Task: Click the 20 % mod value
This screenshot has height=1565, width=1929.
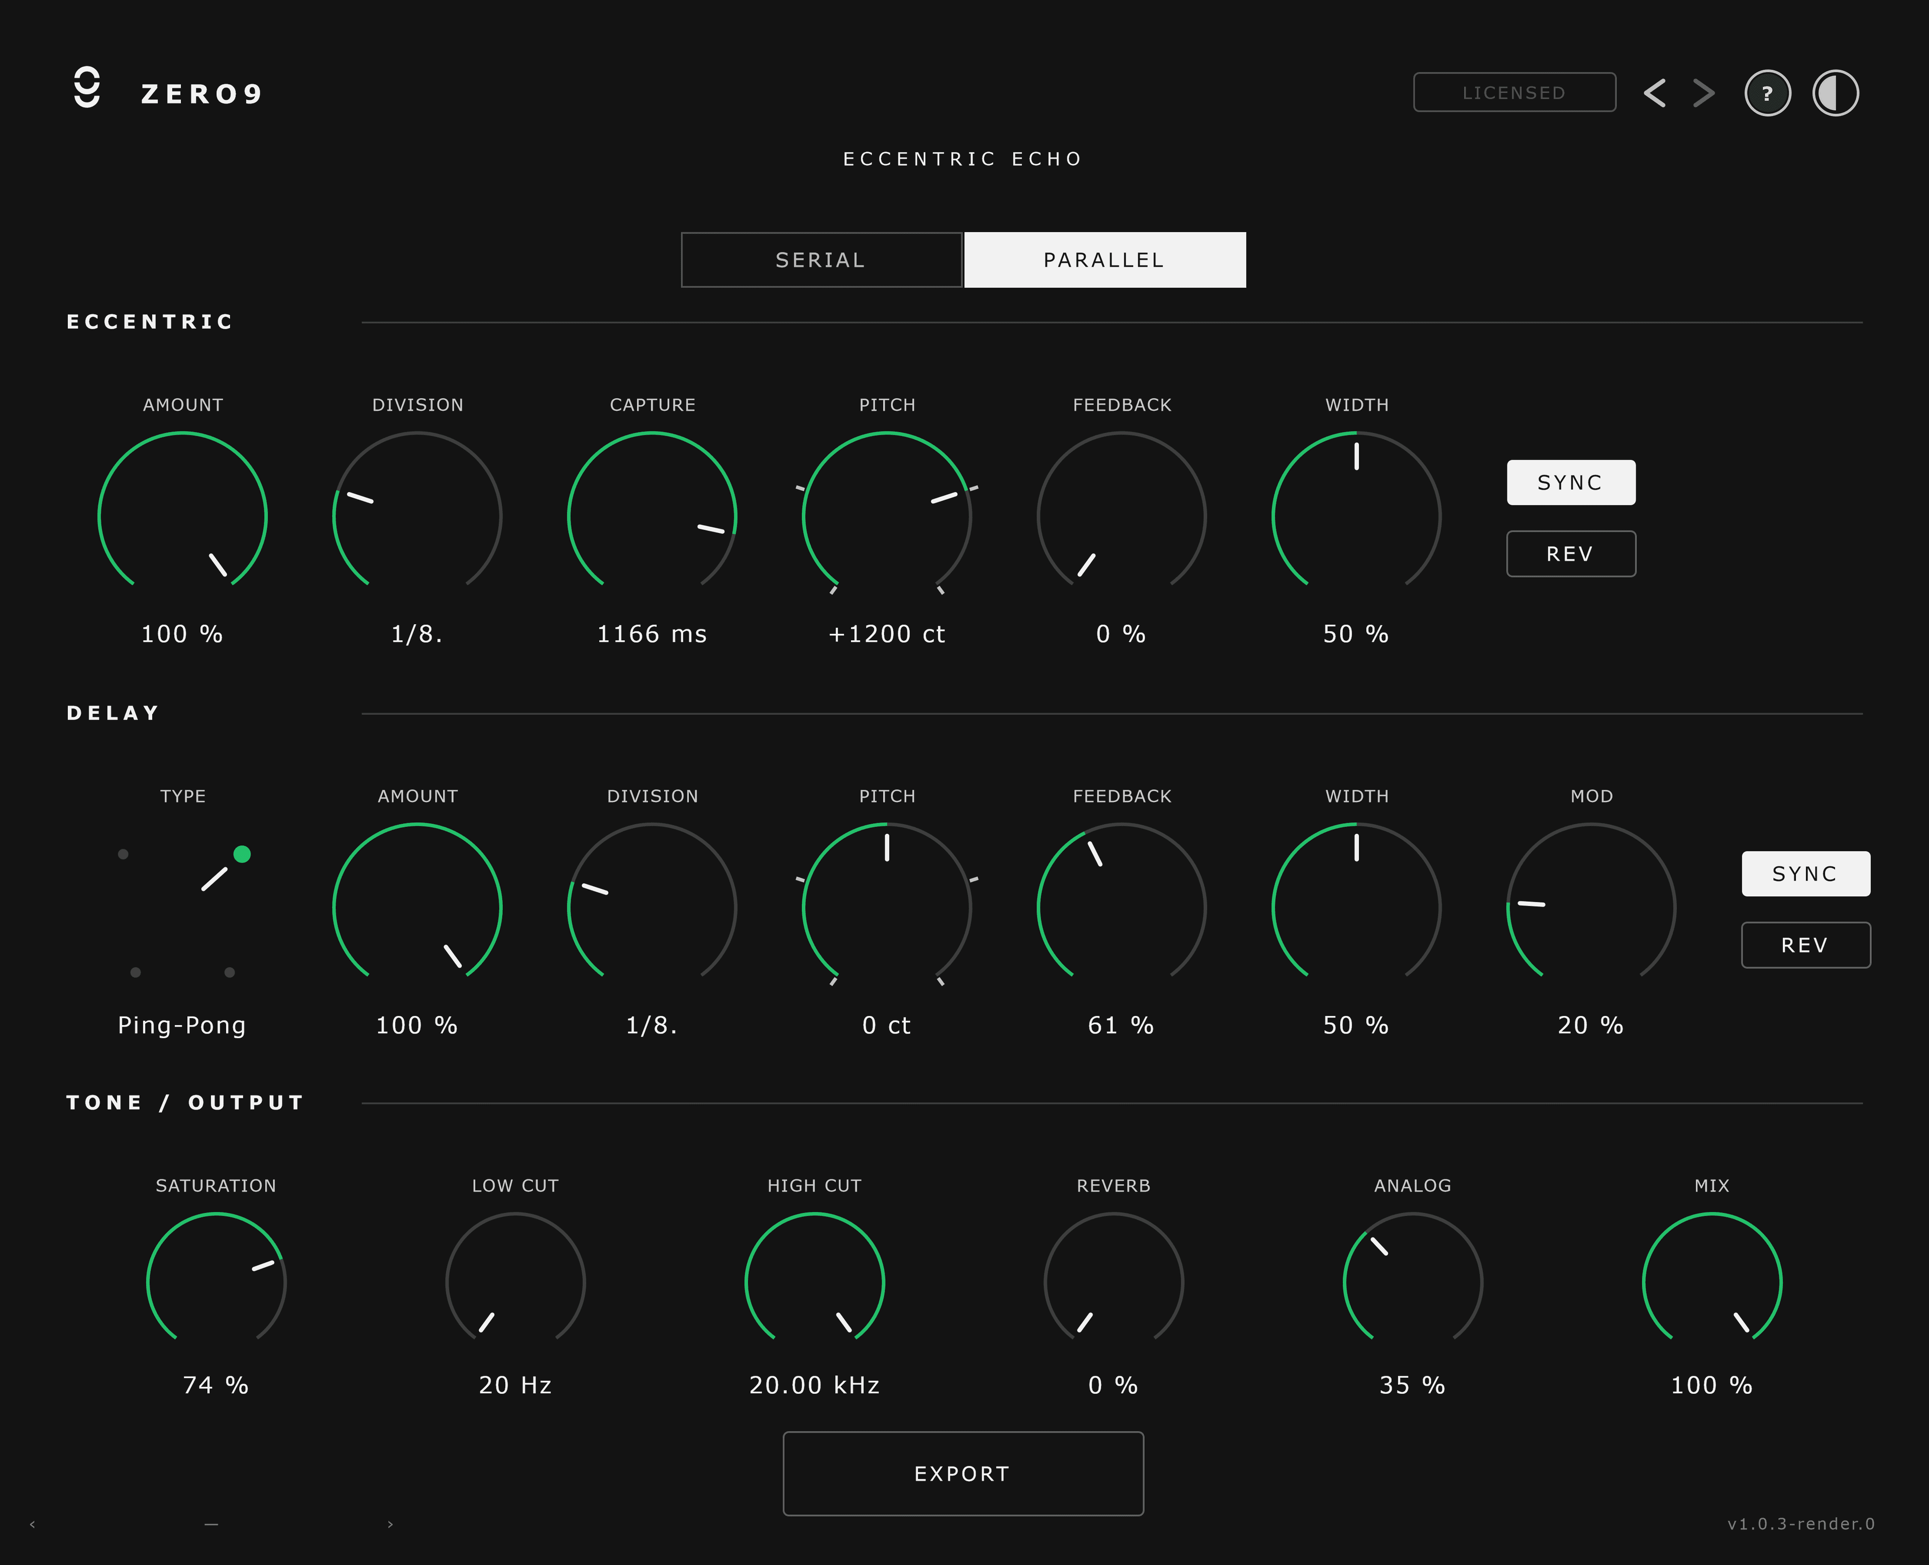Action: pyautogui.click(x=1591, y=1025)
